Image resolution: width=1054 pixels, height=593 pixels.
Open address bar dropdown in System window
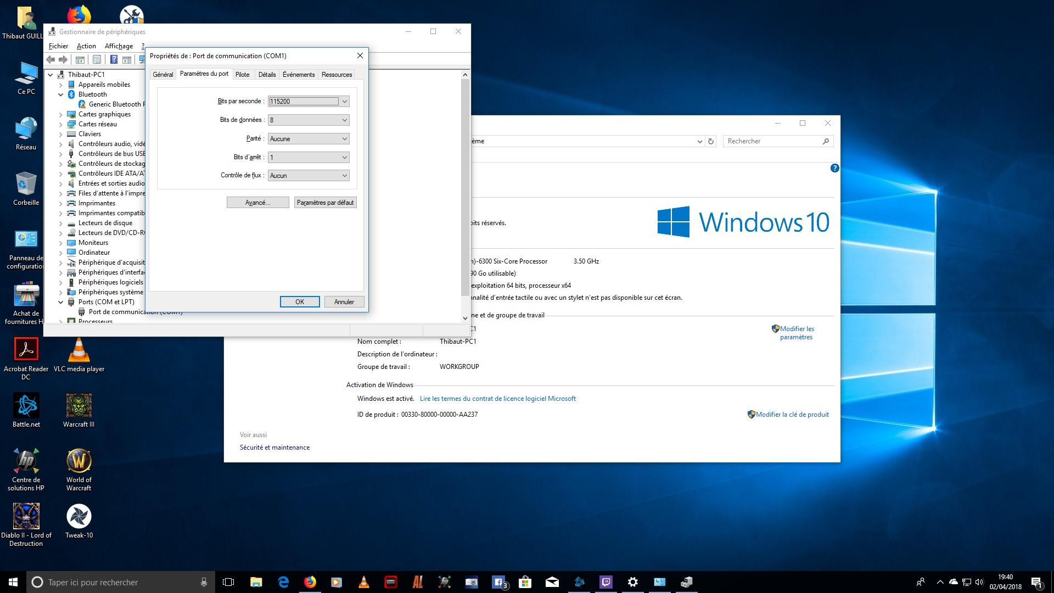pyautogui.click(x=699, y=142)
